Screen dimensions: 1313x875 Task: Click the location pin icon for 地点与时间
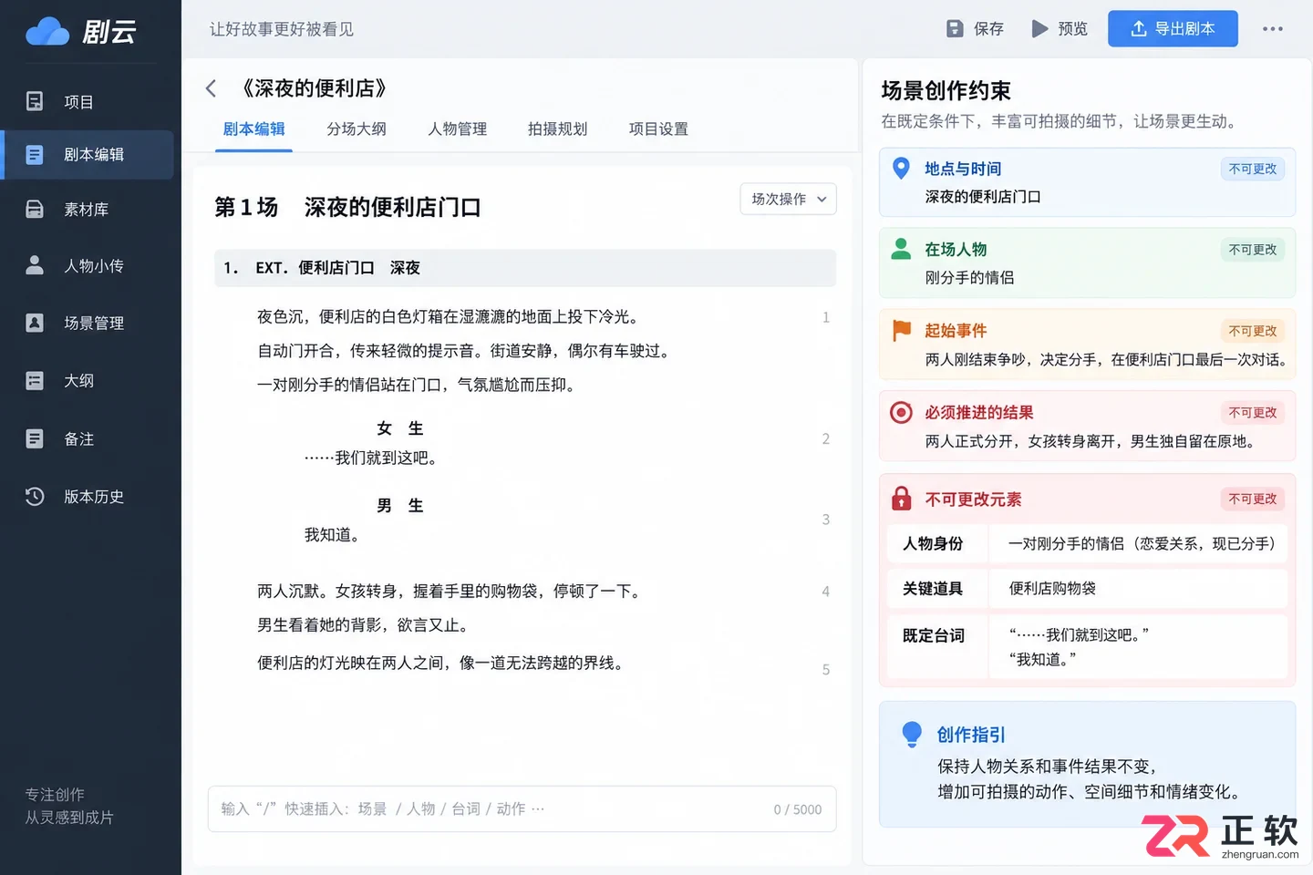click(x=901, y=169)
